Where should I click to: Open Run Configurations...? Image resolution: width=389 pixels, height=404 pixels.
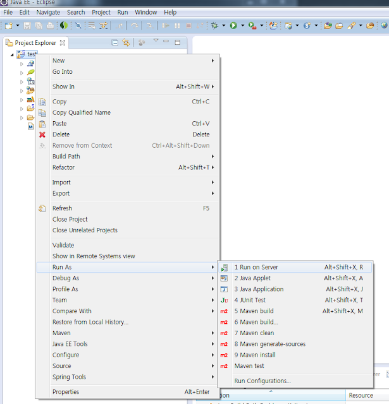click(x=295, y=381)
